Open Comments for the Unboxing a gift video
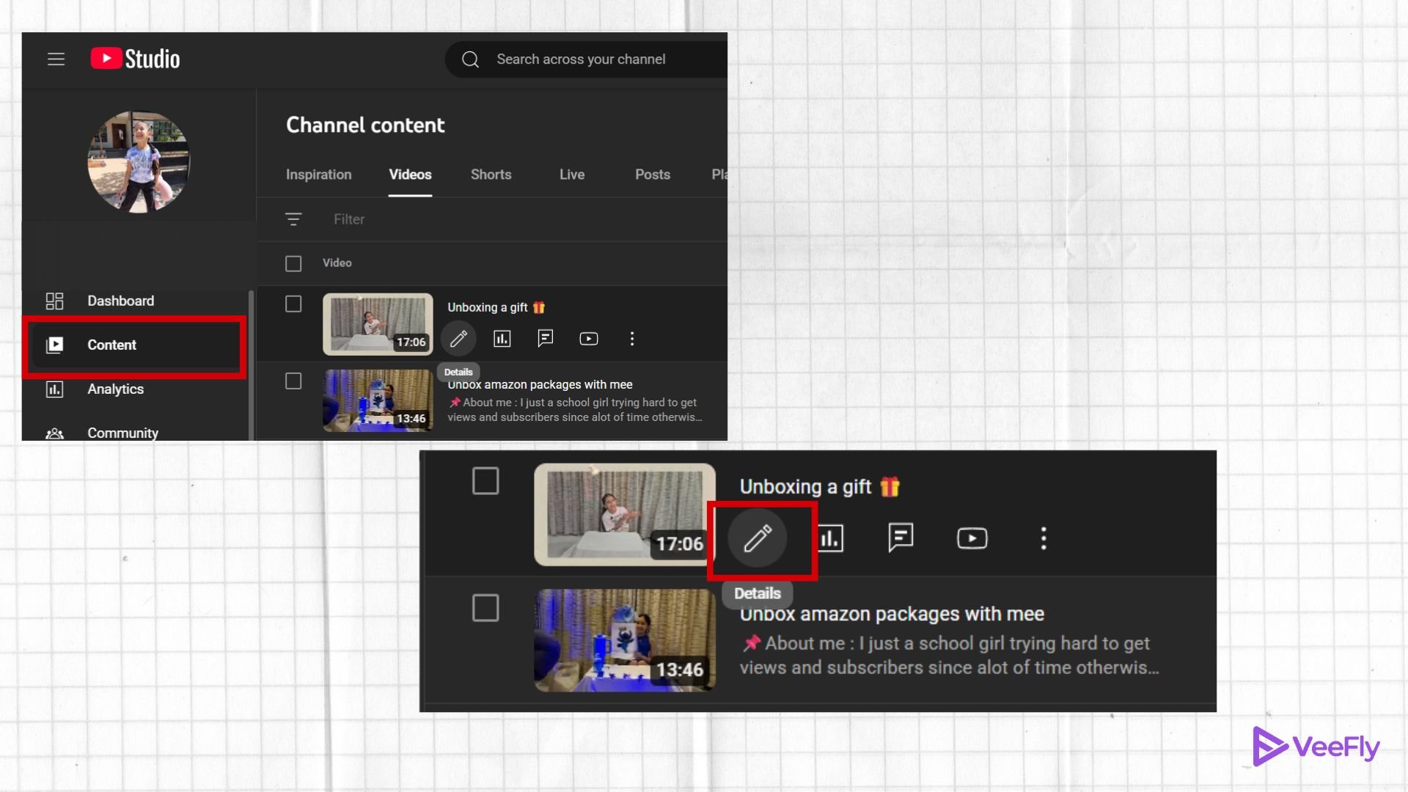 (x=545, y=338)
